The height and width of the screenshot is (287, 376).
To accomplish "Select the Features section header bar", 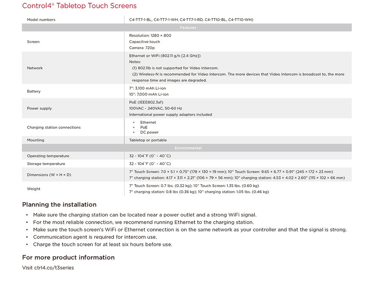I will pyautogui.click(x=187, y=27).
